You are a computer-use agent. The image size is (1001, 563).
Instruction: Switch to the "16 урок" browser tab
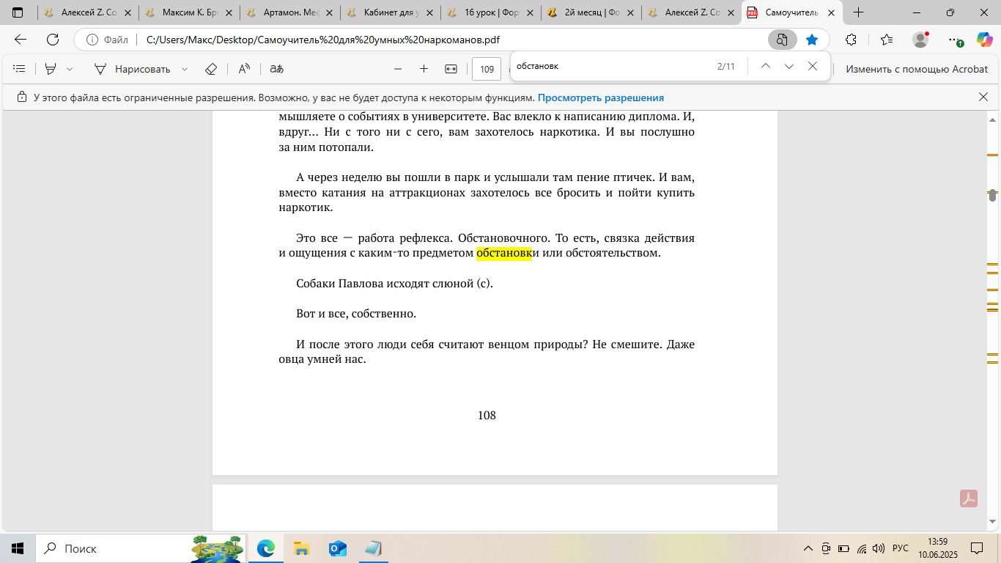tap(490, 12)
